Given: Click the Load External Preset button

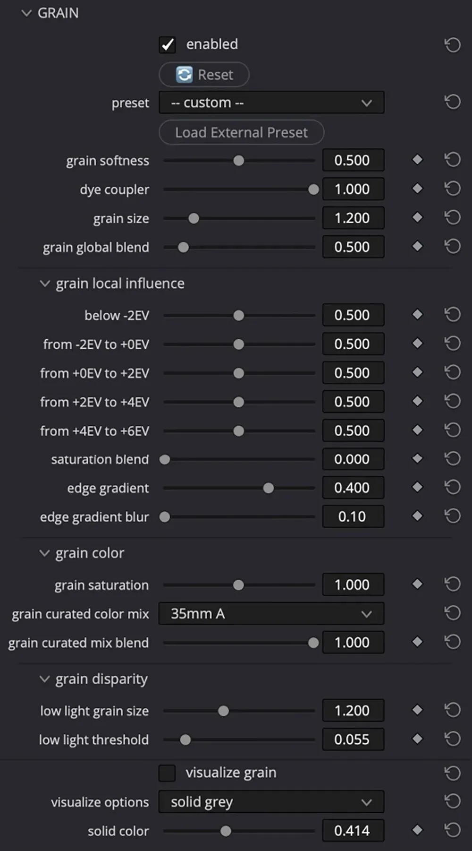Looking at the screenshot, I should (x=241, y=132).
